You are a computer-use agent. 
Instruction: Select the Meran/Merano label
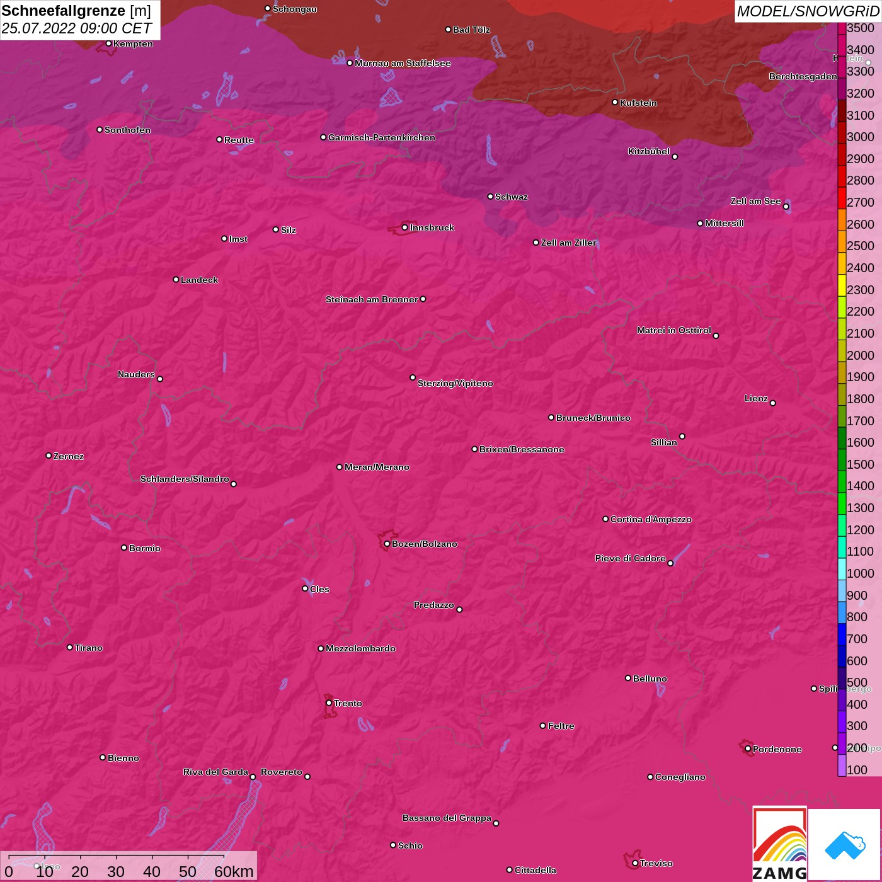pos(377,467)
